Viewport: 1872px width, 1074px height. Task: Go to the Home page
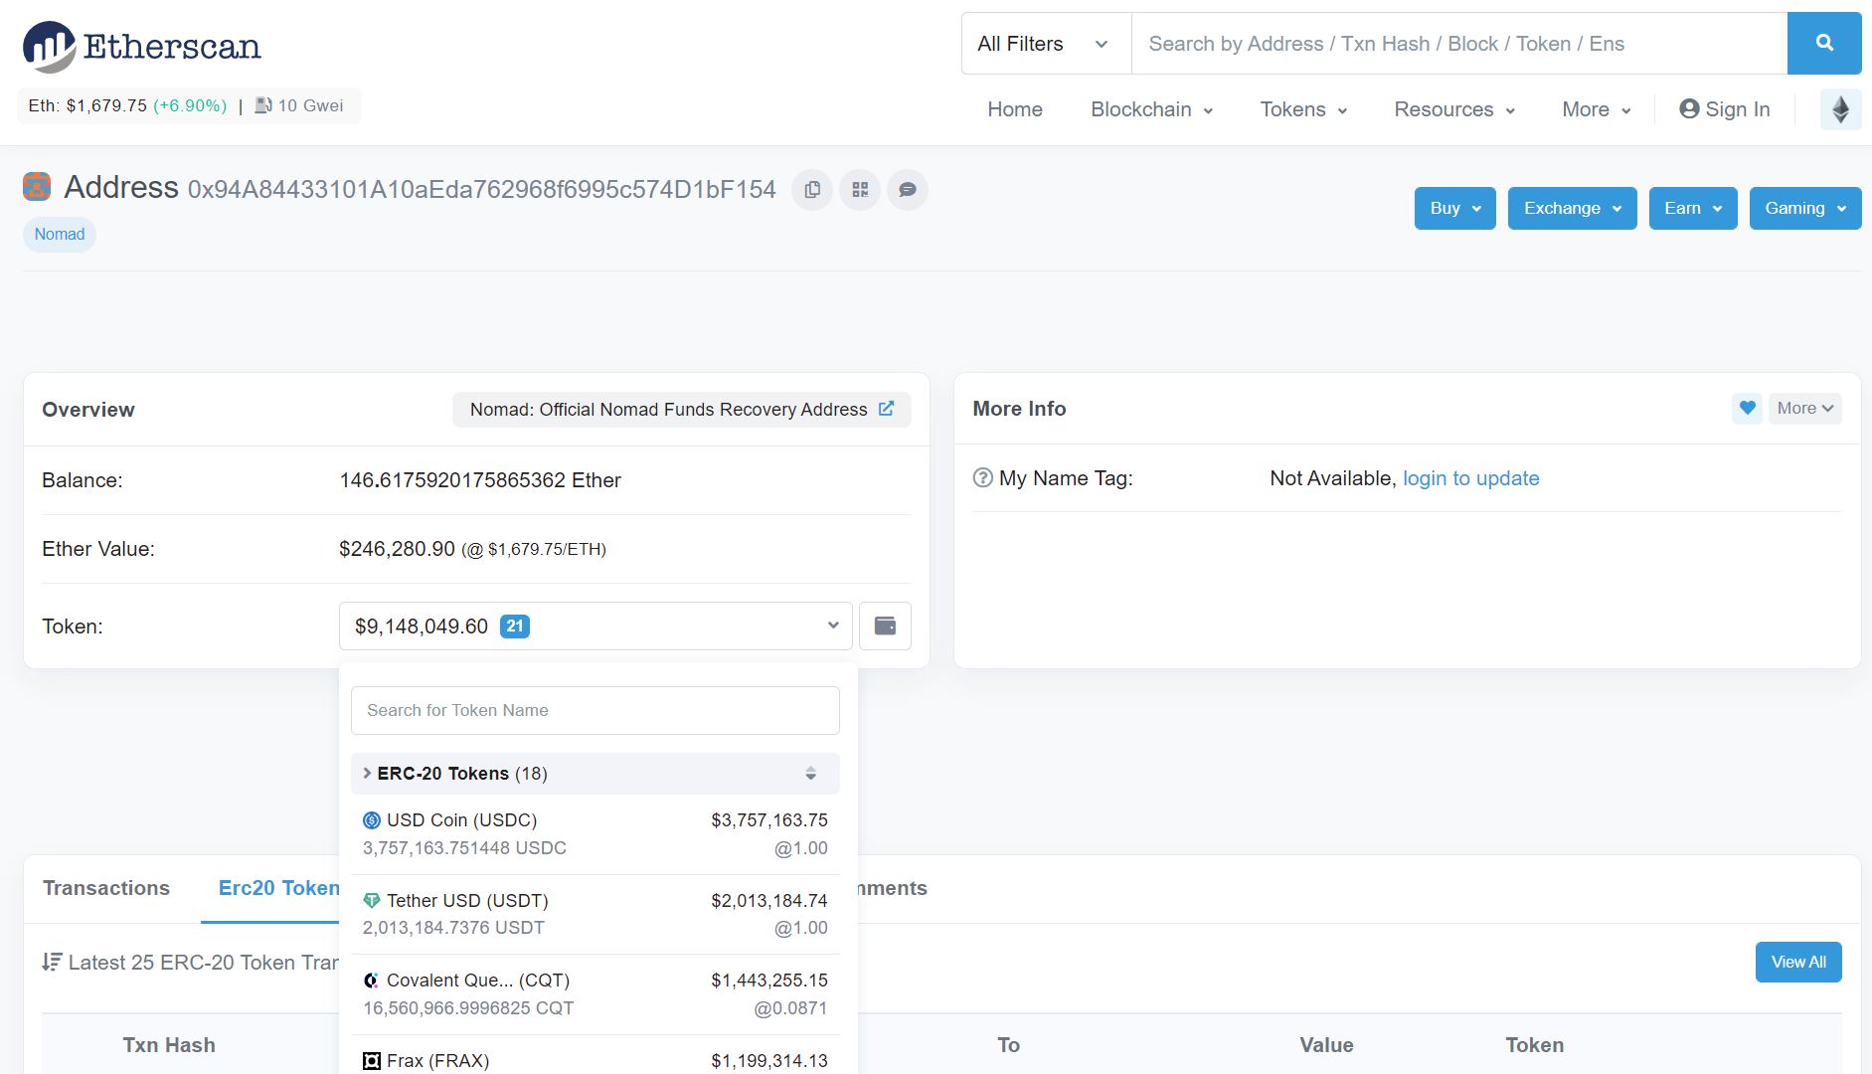[x=1014, y=109]
